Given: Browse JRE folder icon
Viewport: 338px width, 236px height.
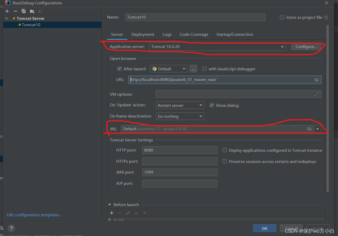Looking at the screenshot, I should 310,129.
